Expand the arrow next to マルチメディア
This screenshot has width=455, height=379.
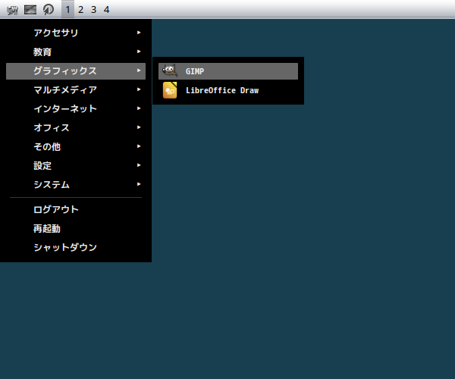click(139, 89)
